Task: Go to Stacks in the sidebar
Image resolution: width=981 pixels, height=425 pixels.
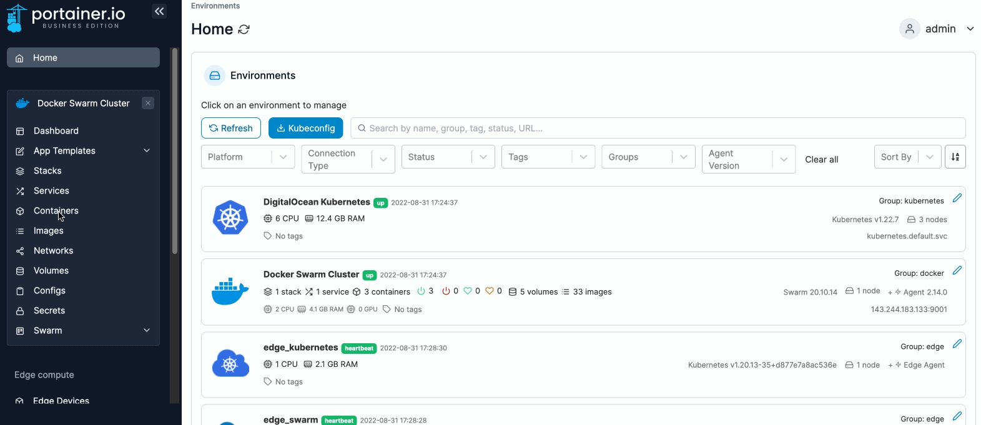Action: pyautogui.click(x=47, y=171)
